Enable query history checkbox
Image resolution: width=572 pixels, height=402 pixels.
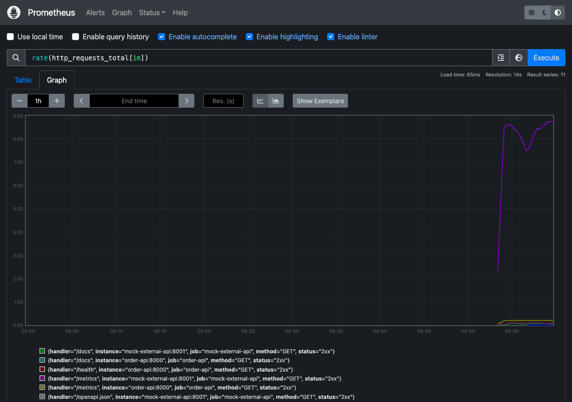[x=76, y=37]
